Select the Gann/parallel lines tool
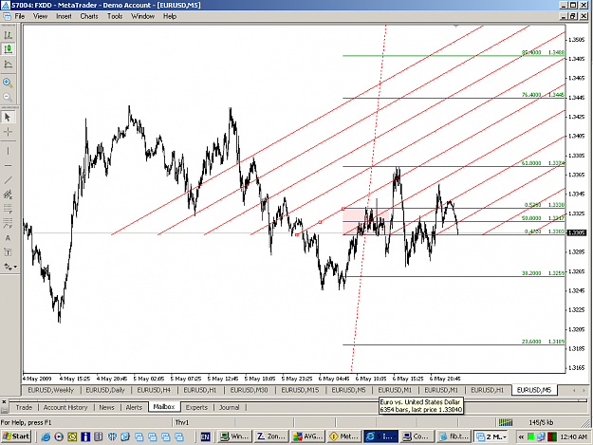This screenshot has width=593, height=445. 8,209
